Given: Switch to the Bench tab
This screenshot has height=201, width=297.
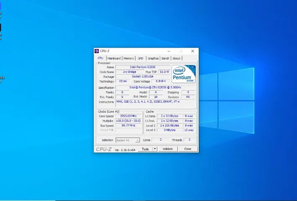Looking at the screenshot, I should point(165,58).
